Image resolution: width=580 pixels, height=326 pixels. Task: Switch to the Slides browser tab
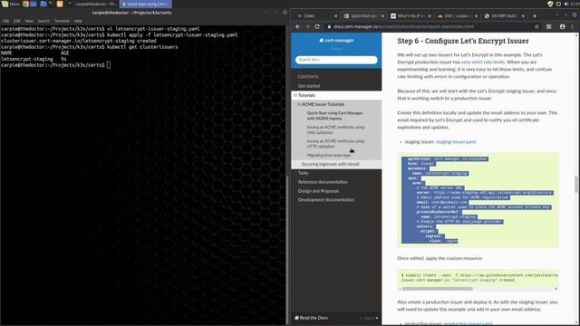tap(314, 16)
